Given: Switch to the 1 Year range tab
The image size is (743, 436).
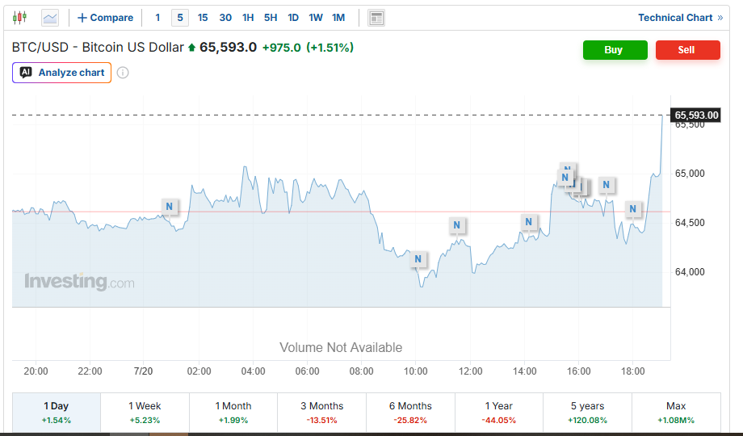Looking at the screenshot, I should pos(498,413).
